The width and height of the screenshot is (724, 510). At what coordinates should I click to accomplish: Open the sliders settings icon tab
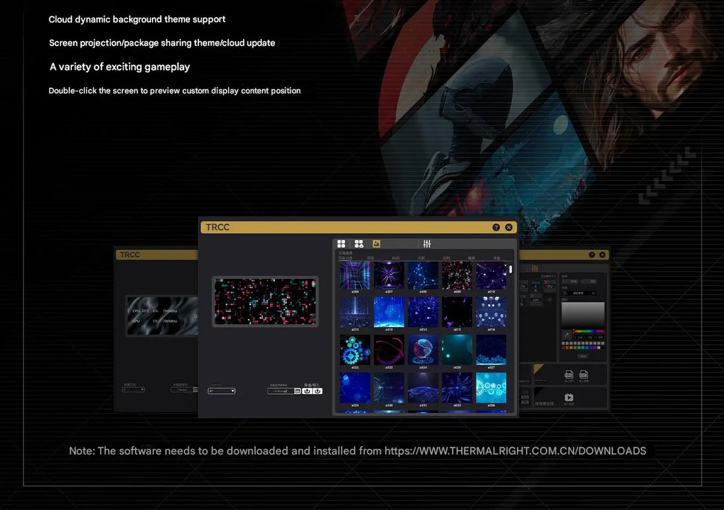427,244
